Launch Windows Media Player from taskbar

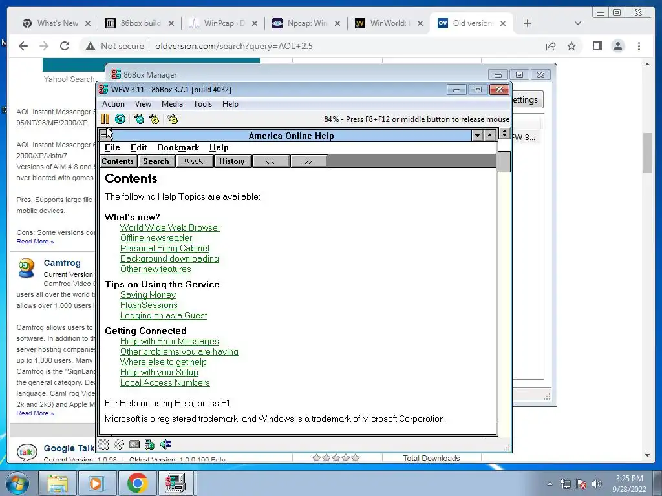coord(97,483)
